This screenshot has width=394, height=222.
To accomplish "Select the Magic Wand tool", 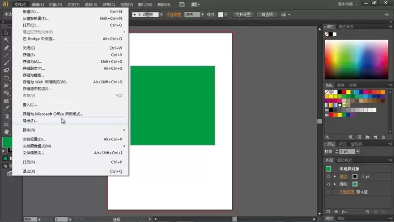I will (6, 40).
